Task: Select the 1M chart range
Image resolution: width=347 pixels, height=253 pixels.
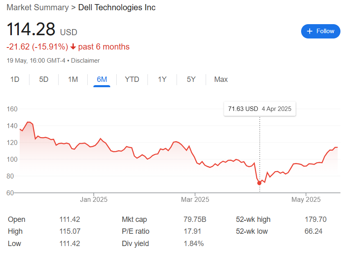Action: point(73,79)
